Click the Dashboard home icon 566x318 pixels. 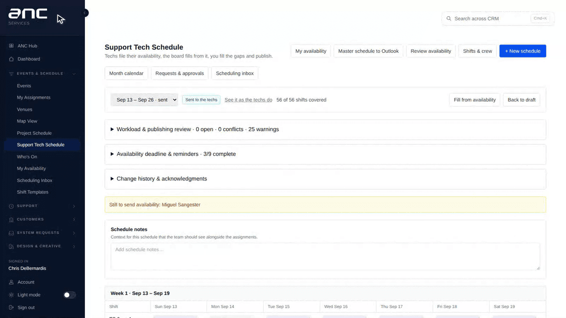tap(11, 59)
